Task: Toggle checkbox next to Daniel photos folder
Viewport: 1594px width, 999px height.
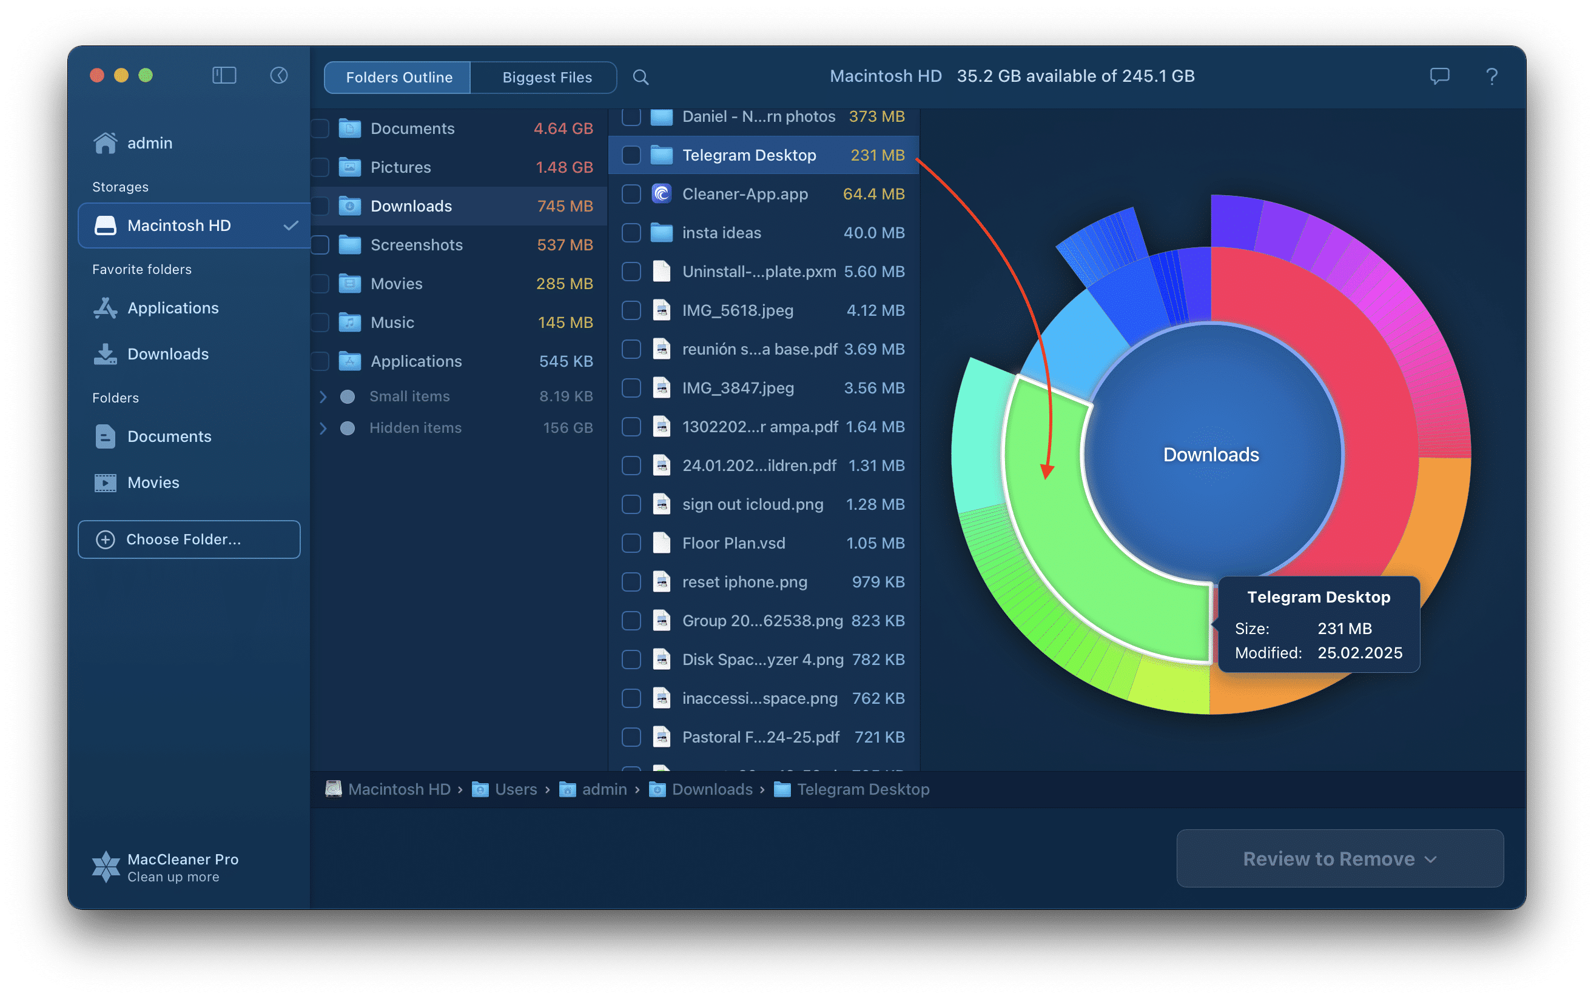Action: click(630, 115)
